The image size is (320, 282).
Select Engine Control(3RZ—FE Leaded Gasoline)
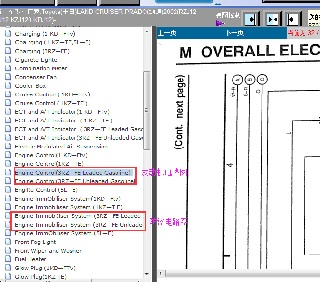tap(74, 173)
